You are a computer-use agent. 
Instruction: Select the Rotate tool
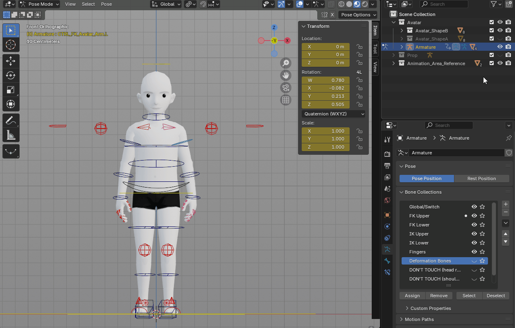(11, 75)
